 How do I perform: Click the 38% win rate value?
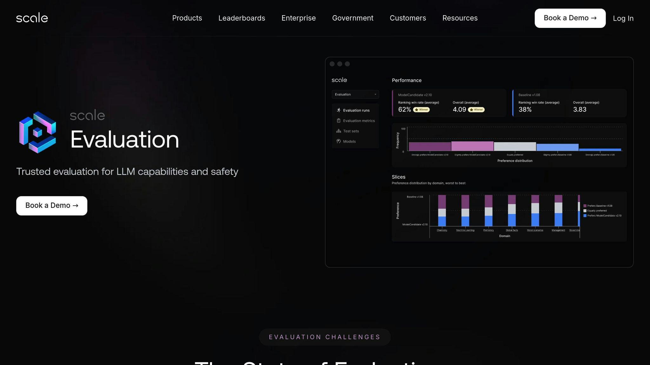coord(525,110)
